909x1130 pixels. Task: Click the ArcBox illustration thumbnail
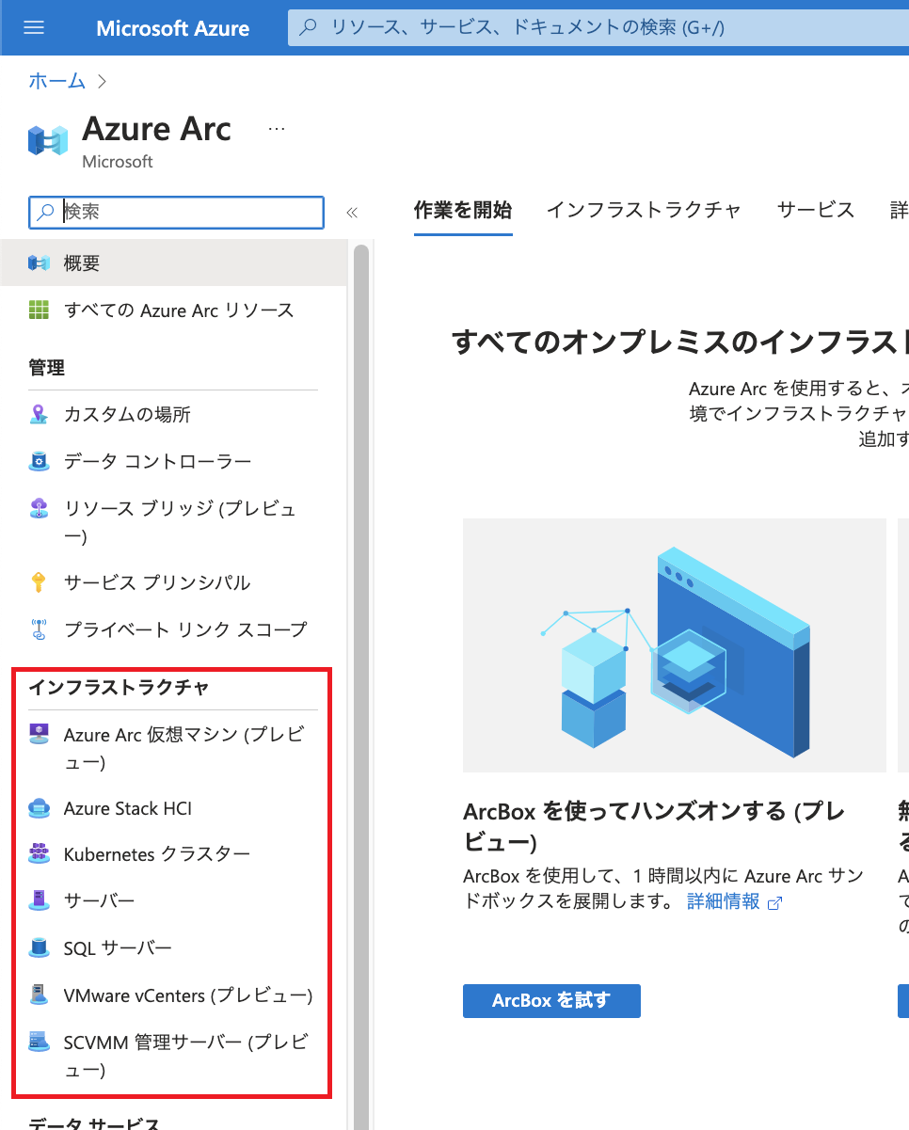coord(675,645)
